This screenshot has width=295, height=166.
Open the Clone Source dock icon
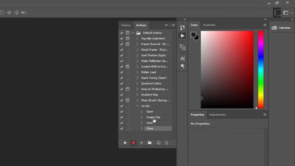click(183, 47)
